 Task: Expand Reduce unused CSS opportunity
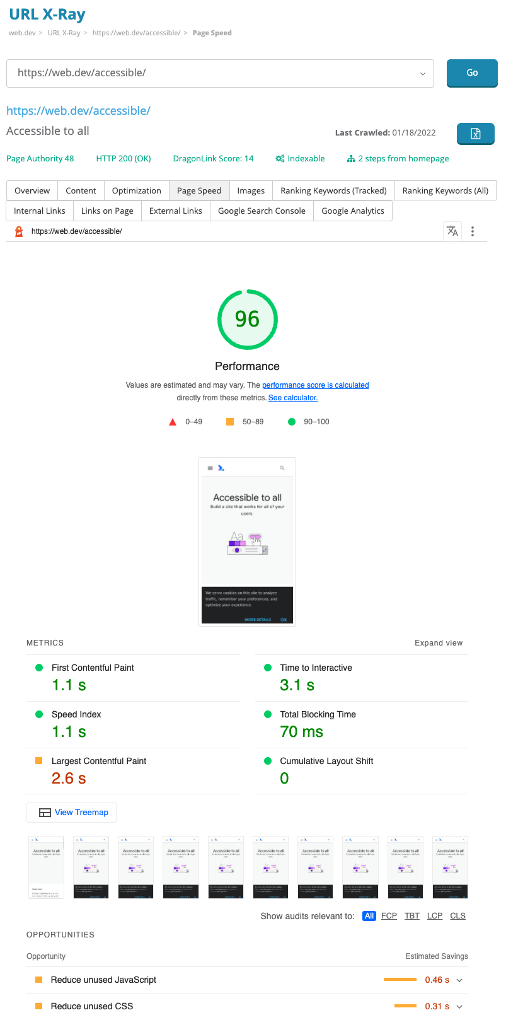[459, 1007]
